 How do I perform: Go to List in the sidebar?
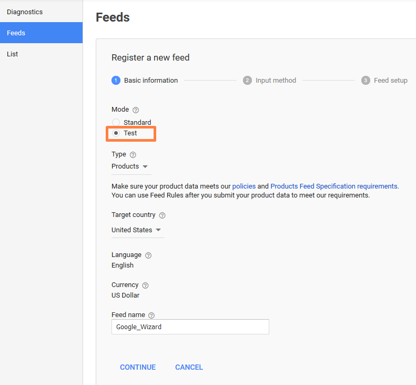click(13, 54)
